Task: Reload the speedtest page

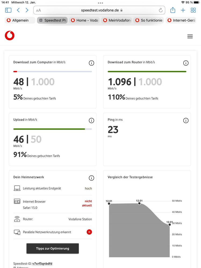Action: coord(160,10)
